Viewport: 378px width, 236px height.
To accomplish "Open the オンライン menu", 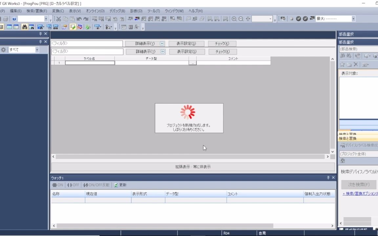I will [x=95, y=11].
